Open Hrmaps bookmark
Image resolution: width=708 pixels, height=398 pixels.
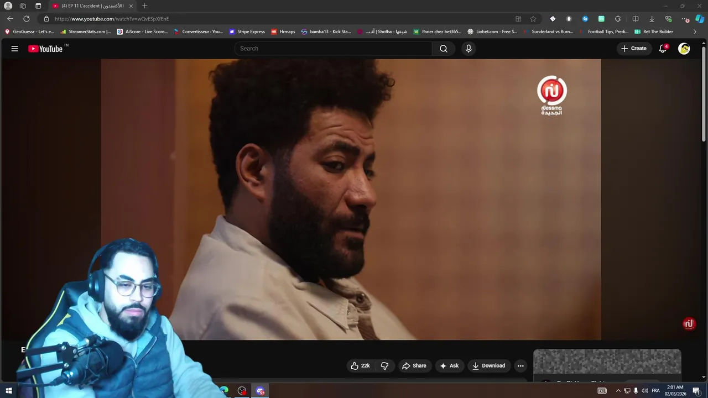point(283,32)
